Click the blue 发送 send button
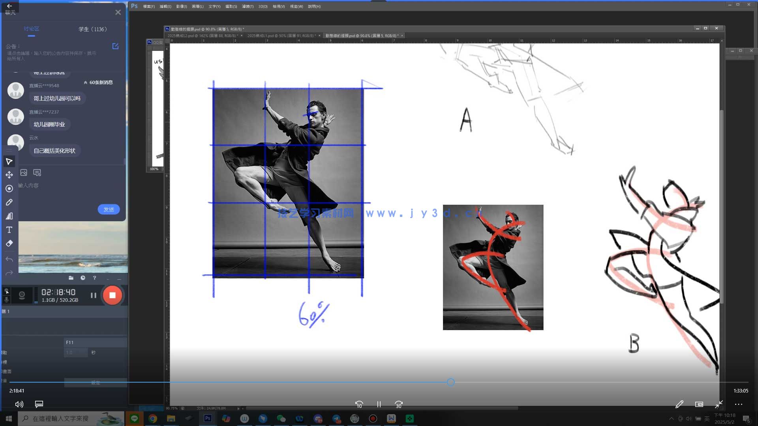This screenshot has height=426, width=758. (x=109, y=209)
